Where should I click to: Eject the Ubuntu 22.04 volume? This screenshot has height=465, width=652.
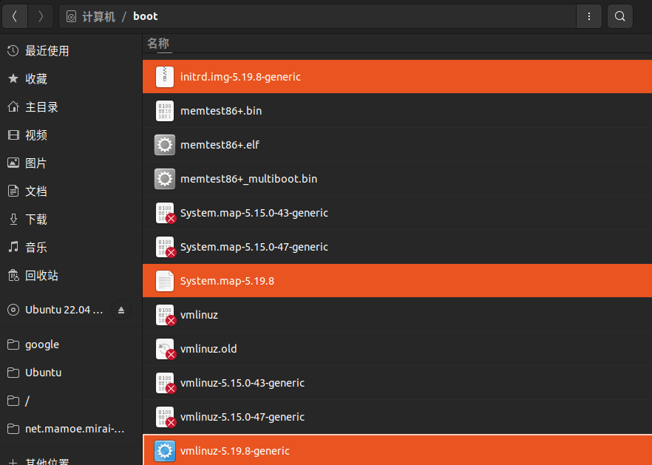pos(120,310)
